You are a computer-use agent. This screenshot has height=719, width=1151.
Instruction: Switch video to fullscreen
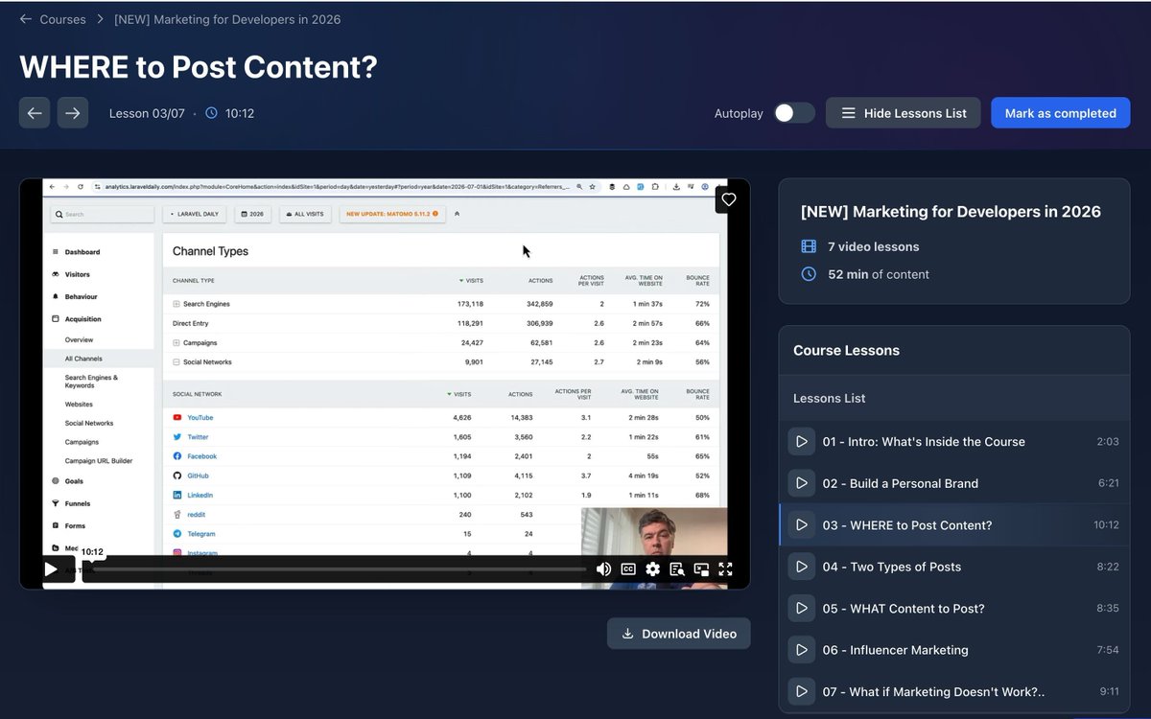pos(726,568)
